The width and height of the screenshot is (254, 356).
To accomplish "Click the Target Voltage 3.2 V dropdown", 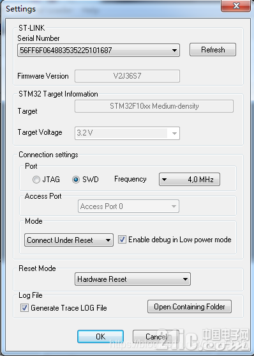I will coord(127,134).
